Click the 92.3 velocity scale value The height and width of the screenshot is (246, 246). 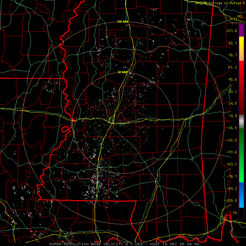pyautogui.click(x=233, y=43)
